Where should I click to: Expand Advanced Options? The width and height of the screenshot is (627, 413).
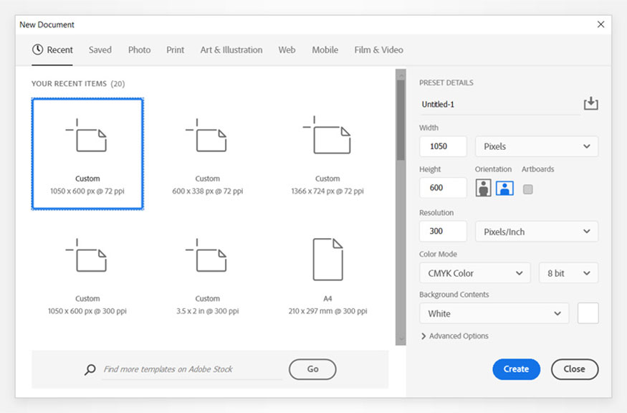[x=454, y=336]
